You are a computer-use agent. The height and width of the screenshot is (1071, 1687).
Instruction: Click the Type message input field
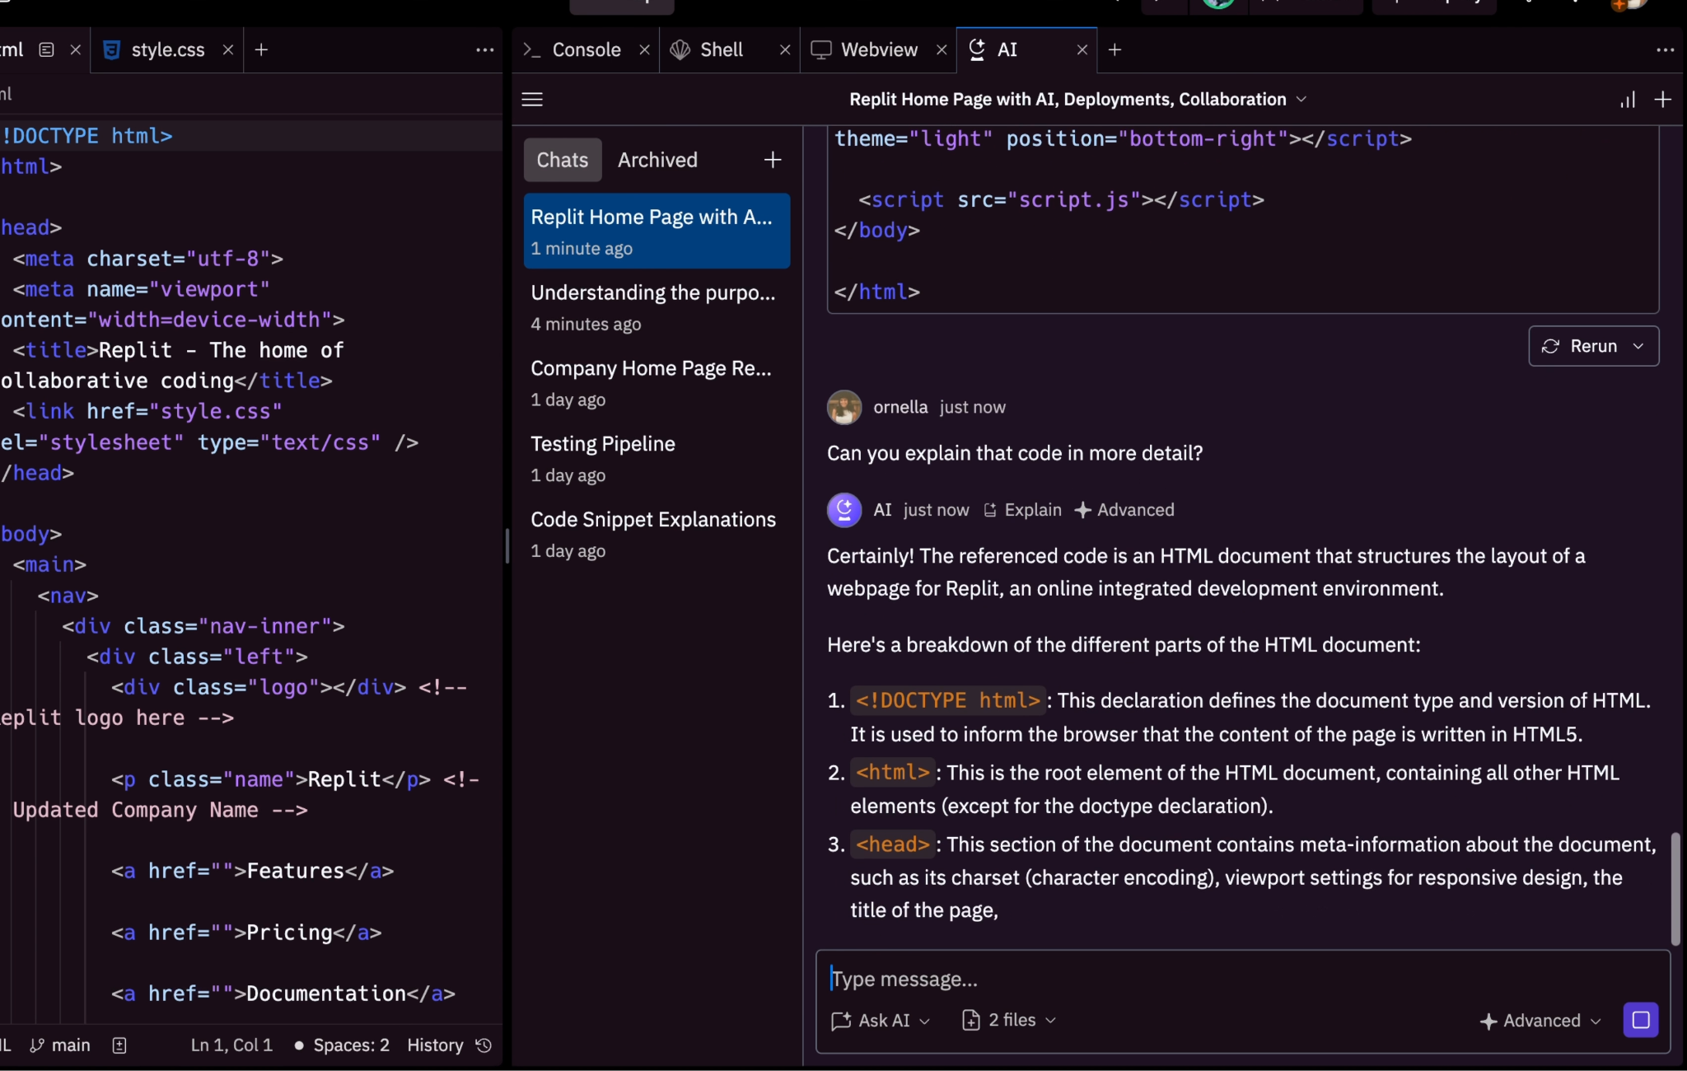(1242, 979)
